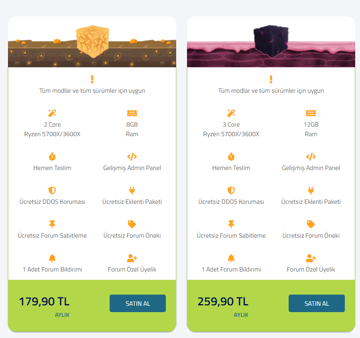Click code brackets icon in the 12GB plan
Viewport: 360px width, 338px height.
[x=311, y=156]
